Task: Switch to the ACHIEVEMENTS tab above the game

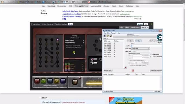Action: tap(135, 27)
